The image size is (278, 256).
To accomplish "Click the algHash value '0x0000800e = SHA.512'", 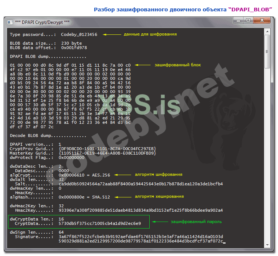I will (x=84, y=197).
